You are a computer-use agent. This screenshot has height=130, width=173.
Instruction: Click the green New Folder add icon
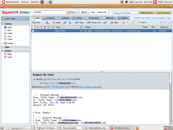[x=27, y=19]
